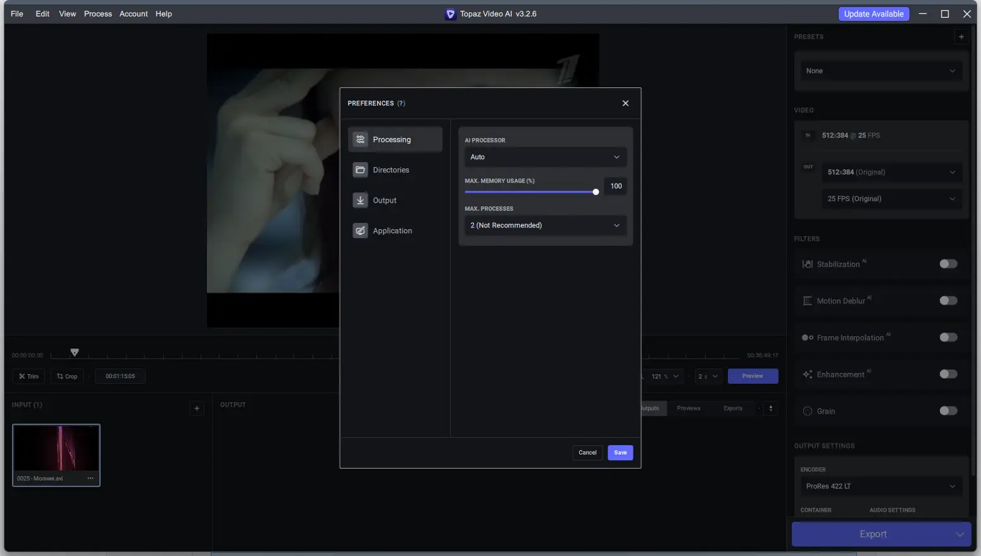The width and height of the screenshot is (981, 556).
Task: Minimize the Topaz Video AI window
Action: point(923,14)
